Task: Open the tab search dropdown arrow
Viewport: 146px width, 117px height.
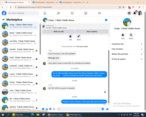Action: tap(2, 2)
